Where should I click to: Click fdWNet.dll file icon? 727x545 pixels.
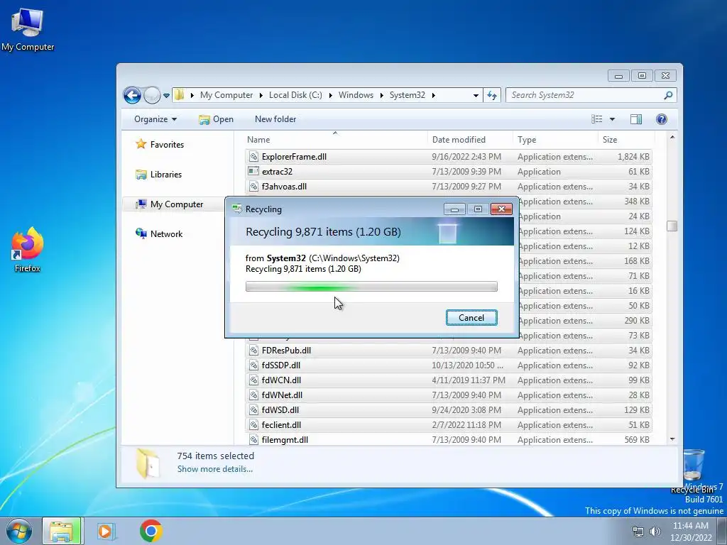coord(253,395)
